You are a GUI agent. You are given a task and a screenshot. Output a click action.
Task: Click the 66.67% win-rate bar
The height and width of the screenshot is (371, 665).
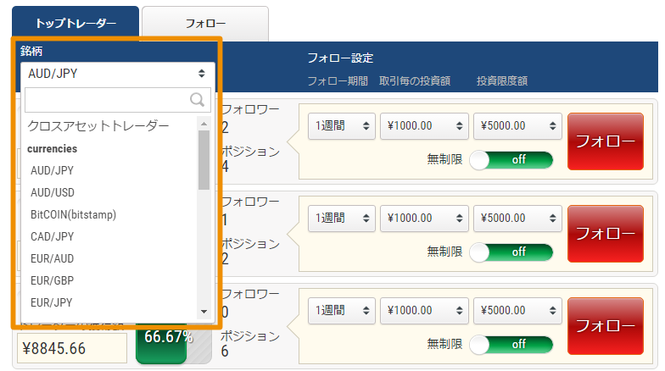pos(173,345)
